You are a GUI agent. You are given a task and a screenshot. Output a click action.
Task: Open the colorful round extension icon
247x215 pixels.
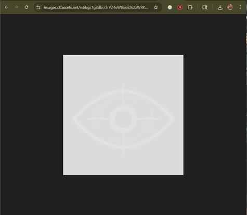[170, 7]
